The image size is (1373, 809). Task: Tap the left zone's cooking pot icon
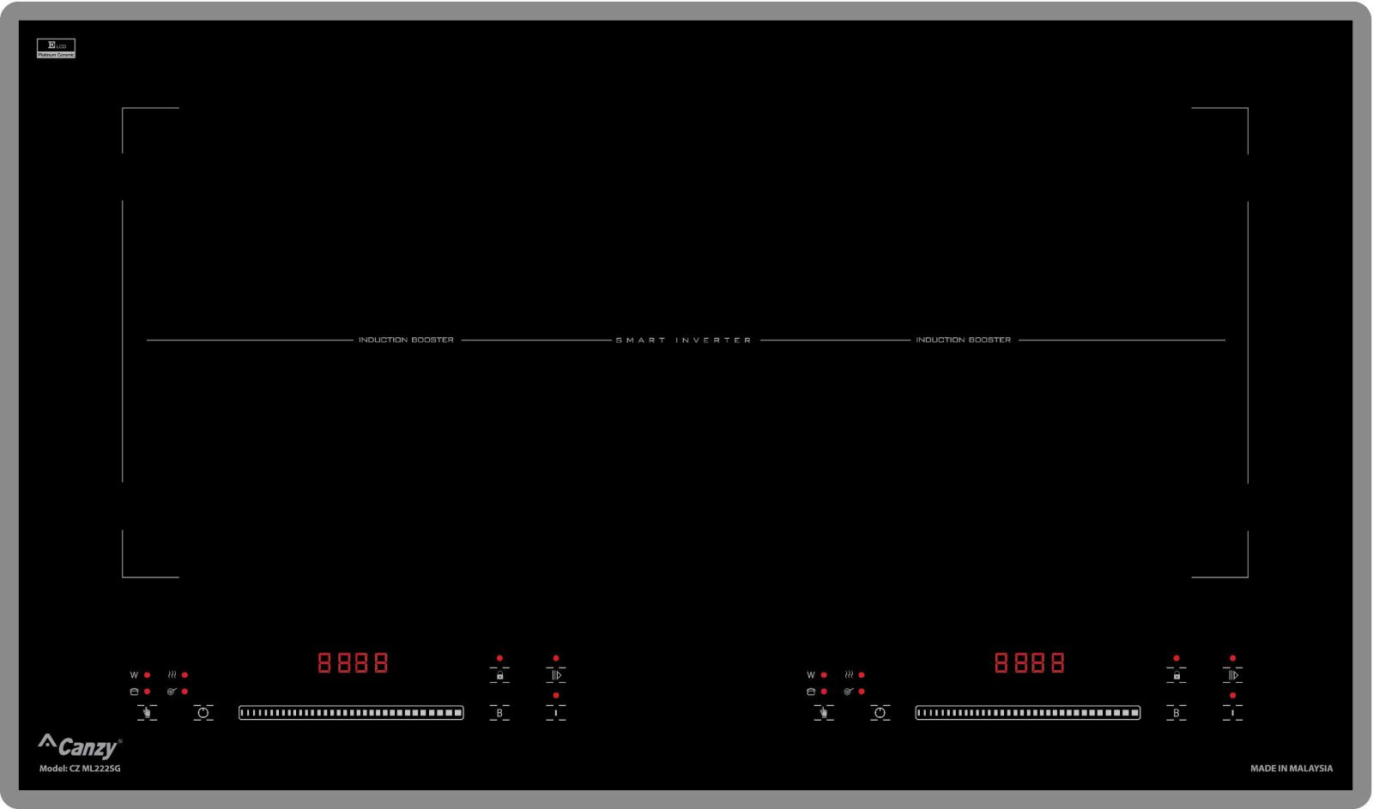point(134,691)
